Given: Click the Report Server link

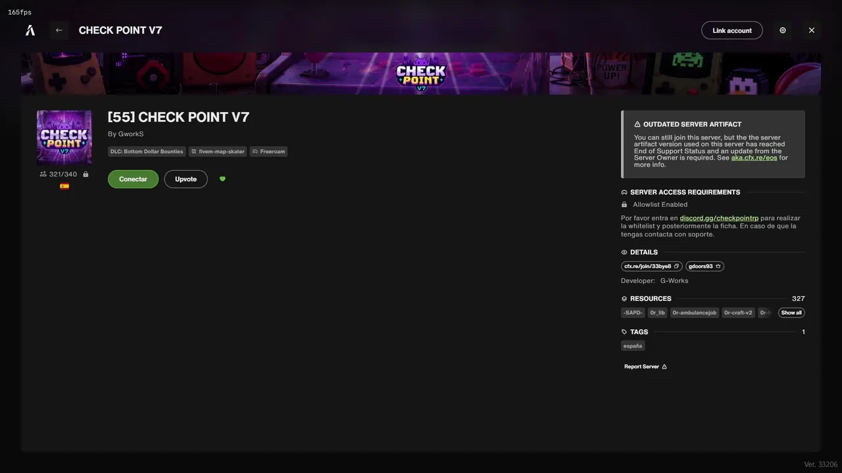Looking at the screenshot, I should click(x=645, y=367).
